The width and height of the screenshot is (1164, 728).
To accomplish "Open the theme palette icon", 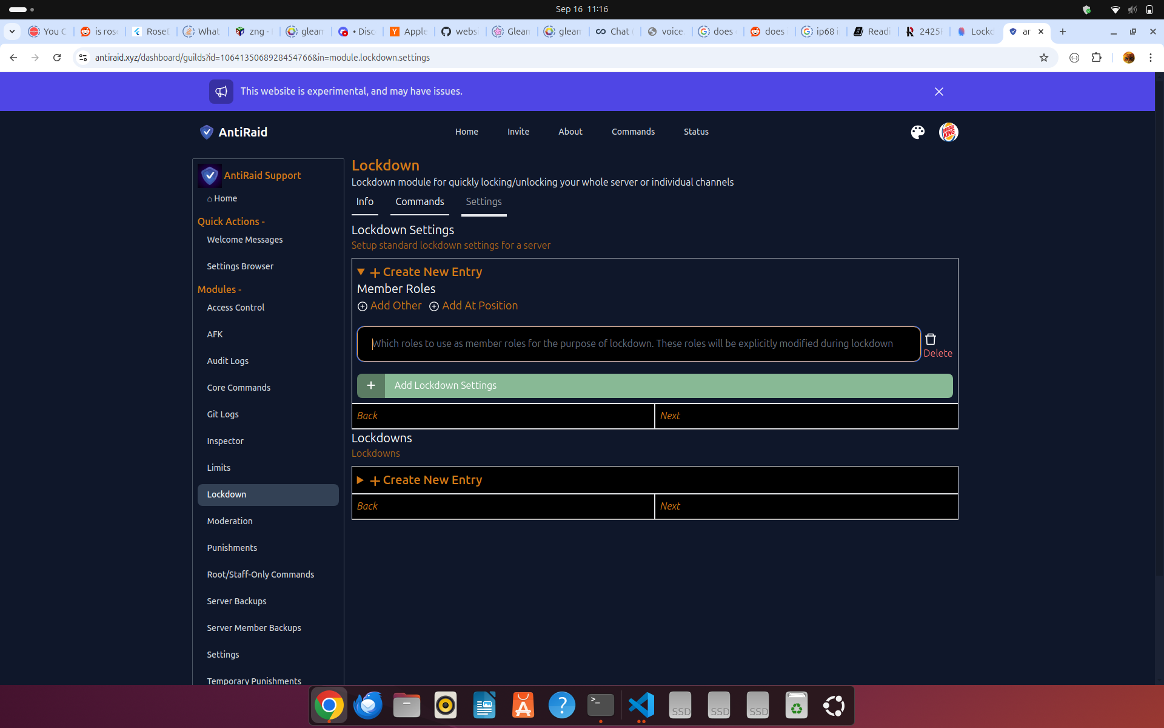I will (917, 132).
